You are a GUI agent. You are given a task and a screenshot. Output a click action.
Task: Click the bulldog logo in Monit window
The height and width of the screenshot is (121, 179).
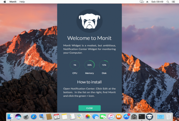pos(89,21)
